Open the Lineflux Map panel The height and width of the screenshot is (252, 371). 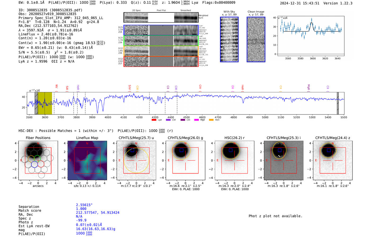[x=87, y=160]
